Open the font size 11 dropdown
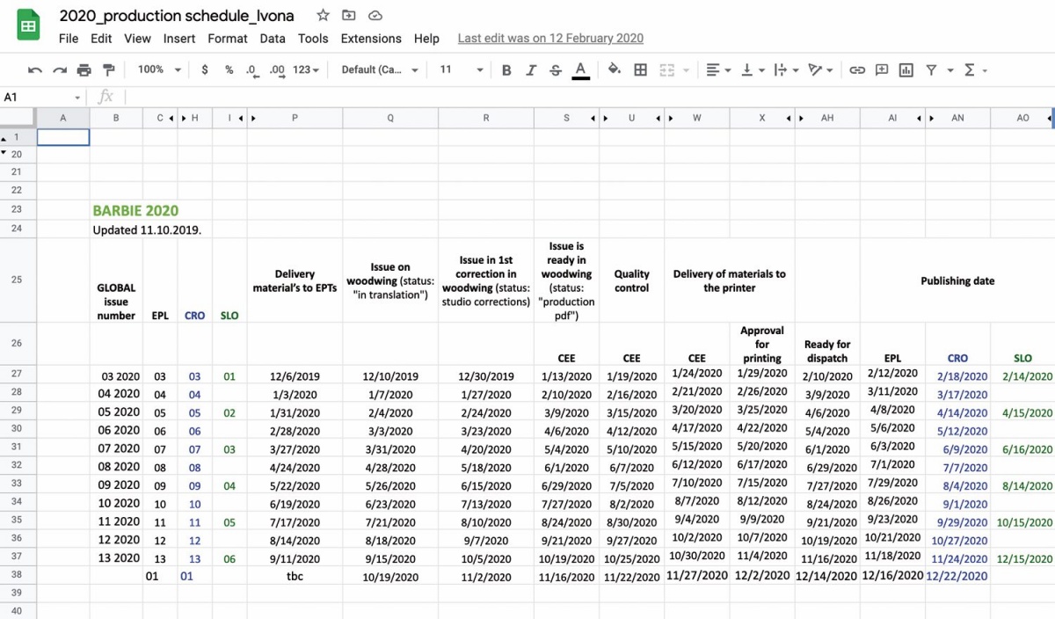The image size is (1055, 619). tap(461, 69)
